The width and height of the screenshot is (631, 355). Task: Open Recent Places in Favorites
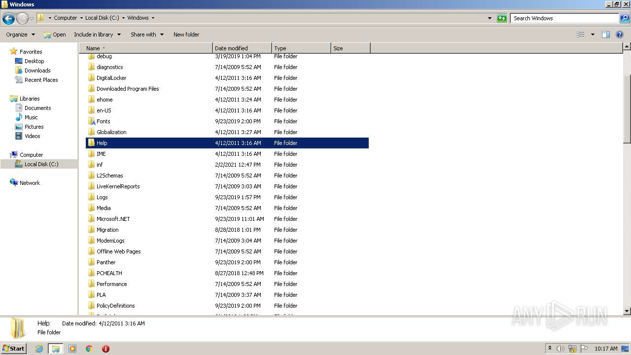(x=41, y=80)
